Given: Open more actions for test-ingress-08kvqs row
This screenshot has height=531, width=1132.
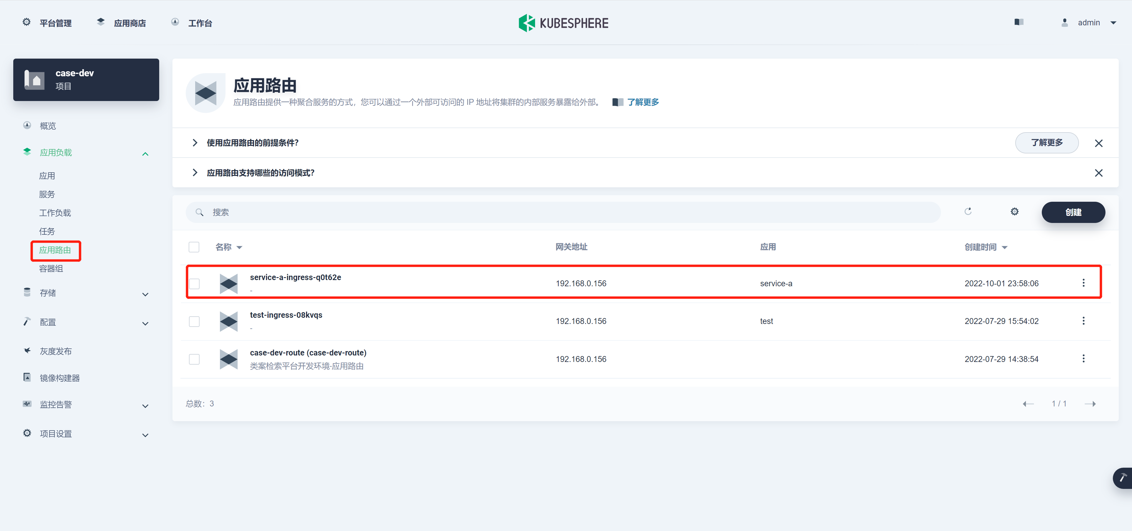Looking at the screenshot, I should pyautogui.click(x=1083, y=321).
